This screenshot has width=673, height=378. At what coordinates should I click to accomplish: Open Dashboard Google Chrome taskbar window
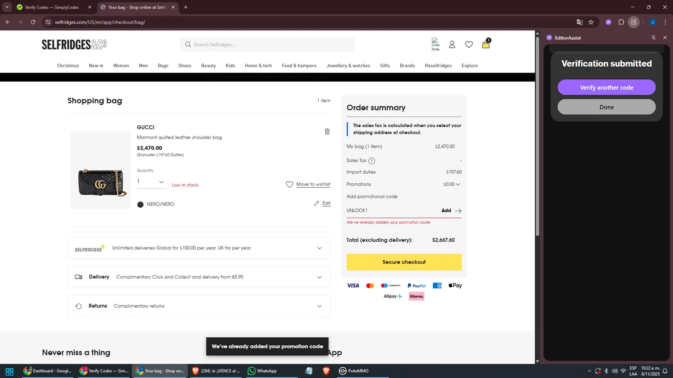(48, 371)
